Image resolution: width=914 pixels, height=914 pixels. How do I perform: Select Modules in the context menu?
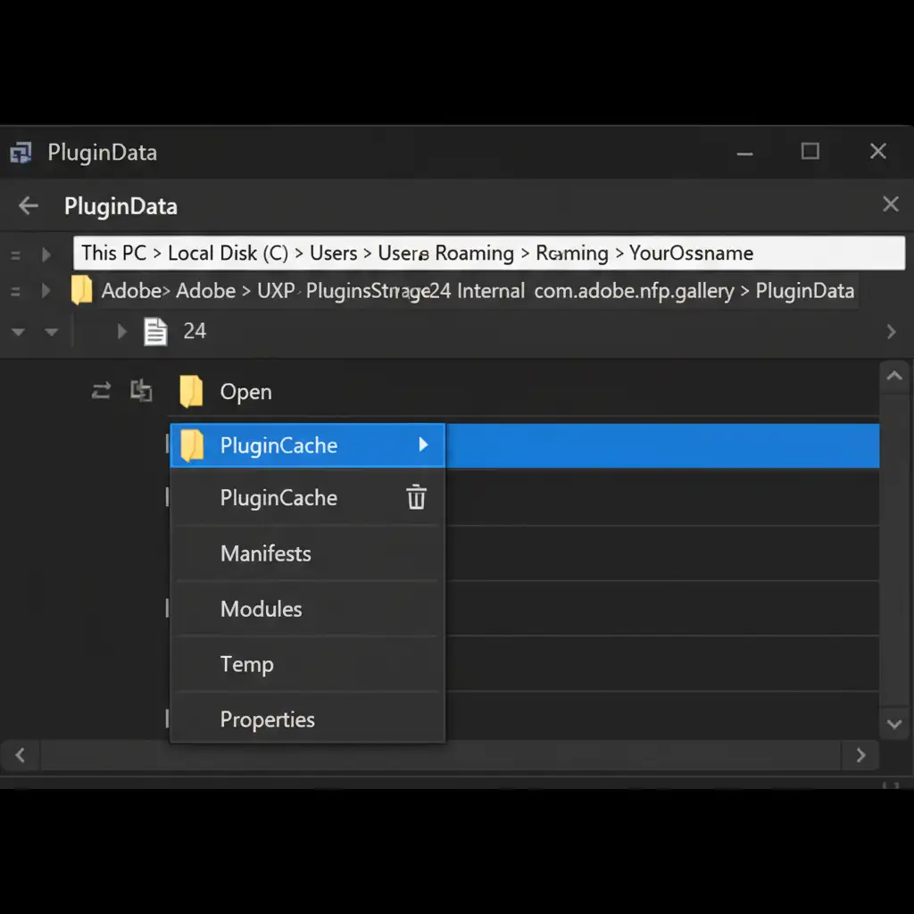coord(262,609)
